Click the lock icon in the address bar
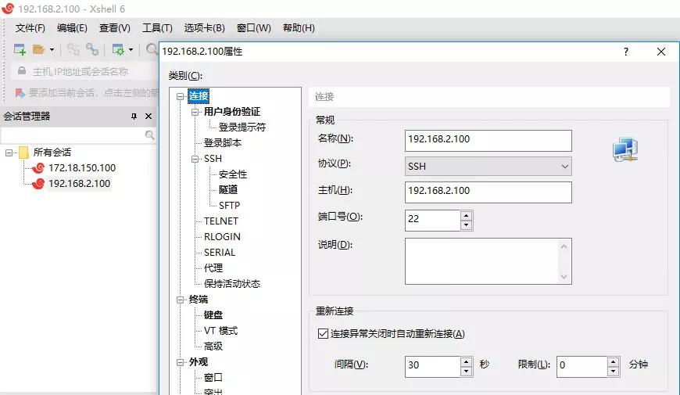Screen dimensions: 680x395 pos(22,70)
